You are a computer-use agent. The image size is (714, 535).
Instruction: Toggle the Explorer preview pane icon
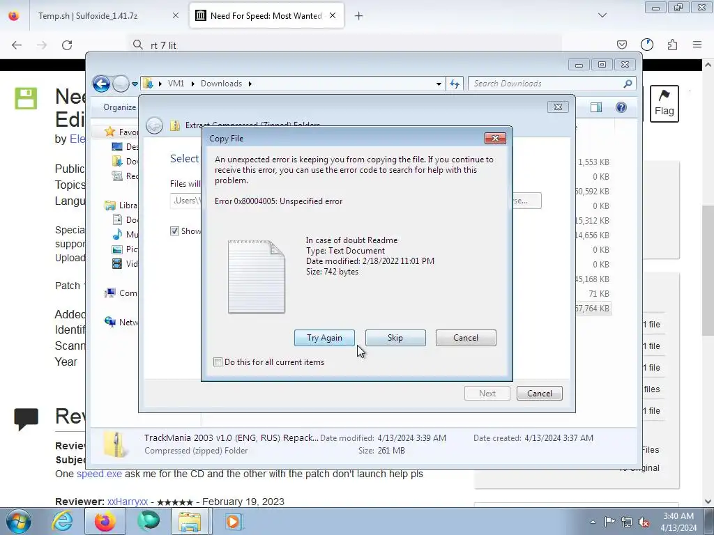595,107
